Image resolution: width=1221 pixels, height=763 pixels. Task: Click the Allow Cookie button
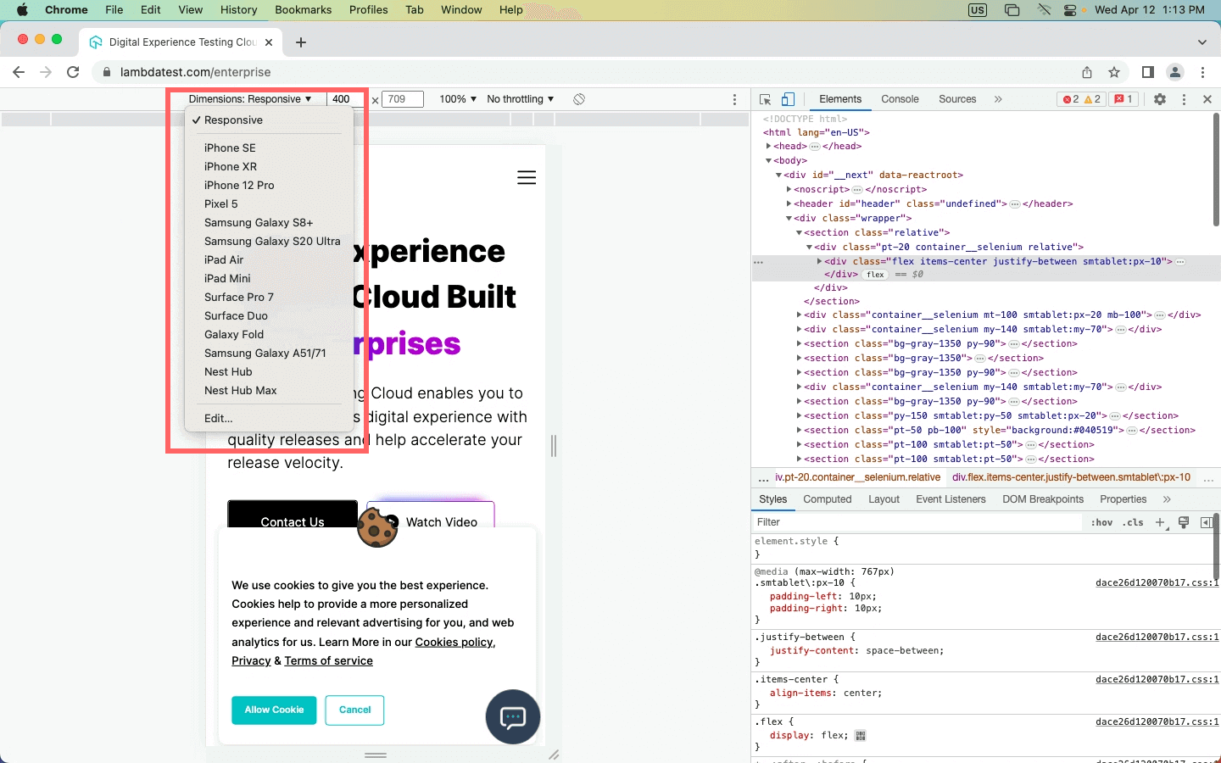274,710
